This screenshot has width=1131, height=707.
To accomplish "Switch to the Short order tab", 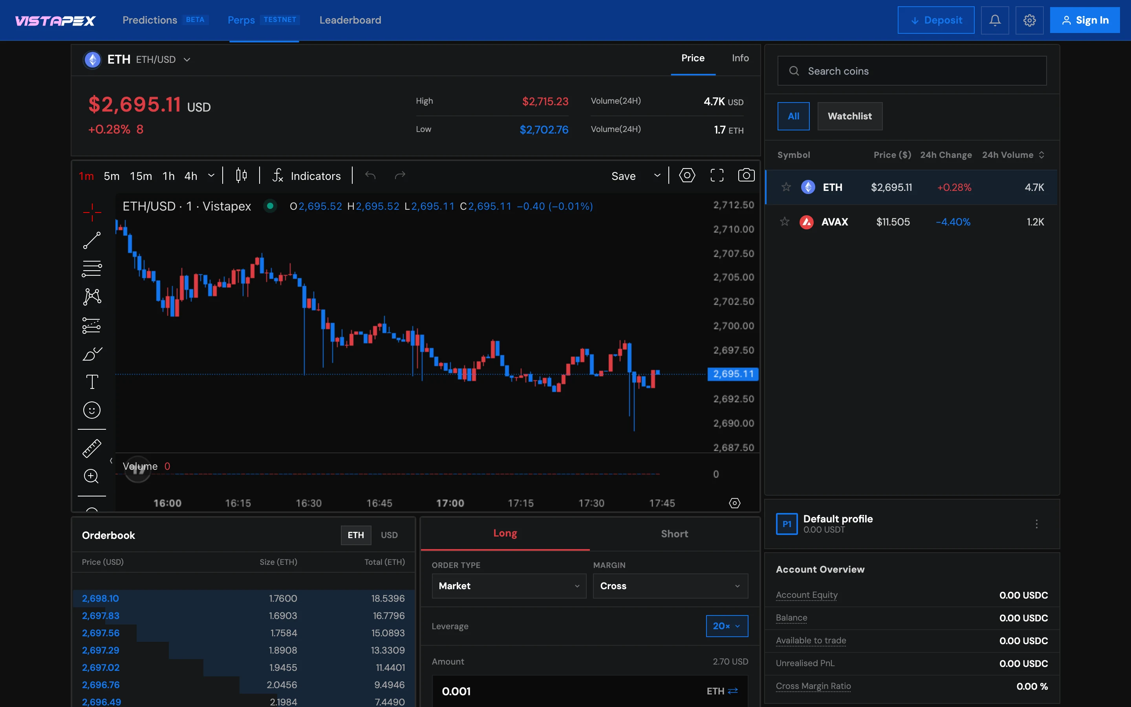I will [674, 533].
